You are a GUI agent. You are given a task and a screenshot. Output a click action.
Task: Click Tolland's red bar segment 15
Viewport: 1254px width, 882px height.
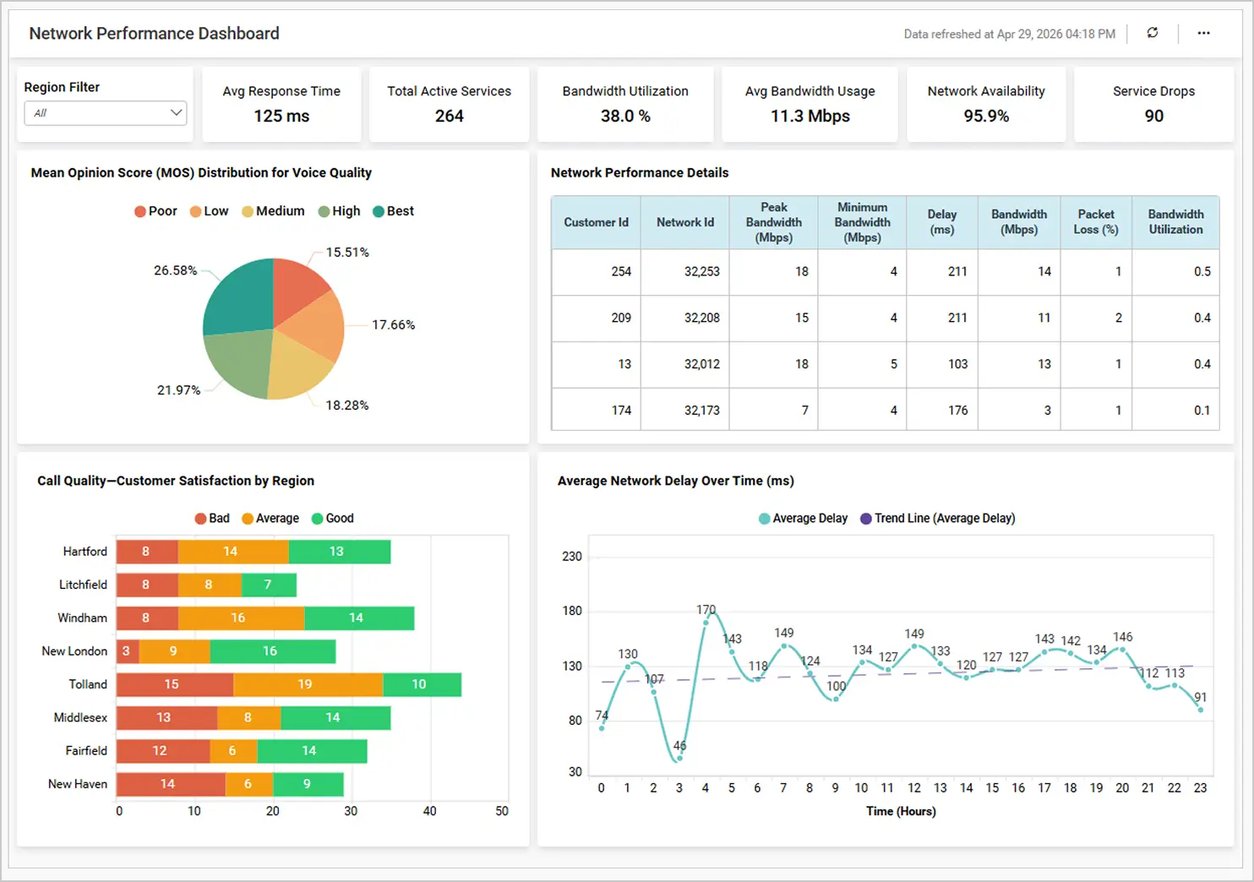coord(175,684)
